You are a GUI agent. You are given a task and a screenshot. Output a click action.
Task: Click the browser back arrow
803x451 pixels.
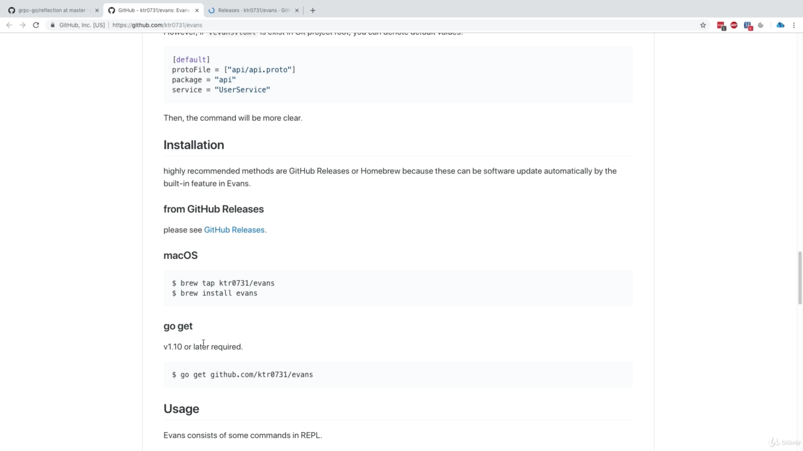9,25
